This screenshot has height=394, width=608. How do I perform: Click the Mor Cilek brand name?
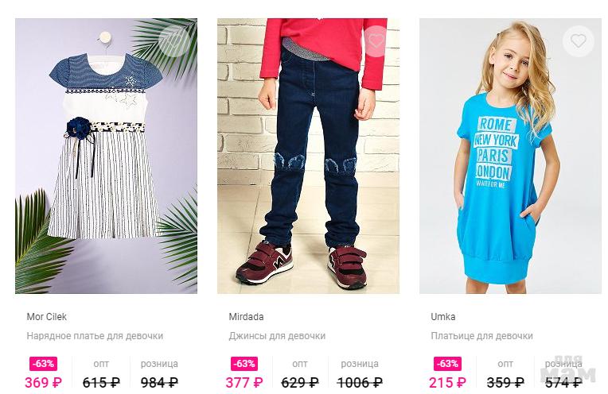coord(46,317)
